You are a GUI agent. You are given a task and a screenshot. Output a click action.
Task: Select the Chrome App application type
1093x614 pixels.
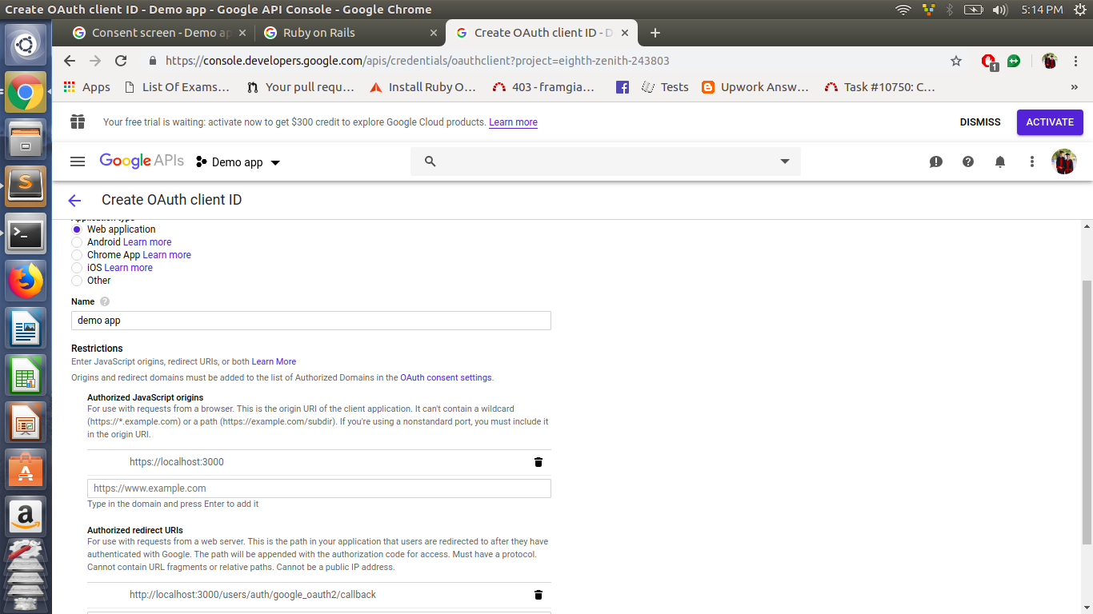77,255
